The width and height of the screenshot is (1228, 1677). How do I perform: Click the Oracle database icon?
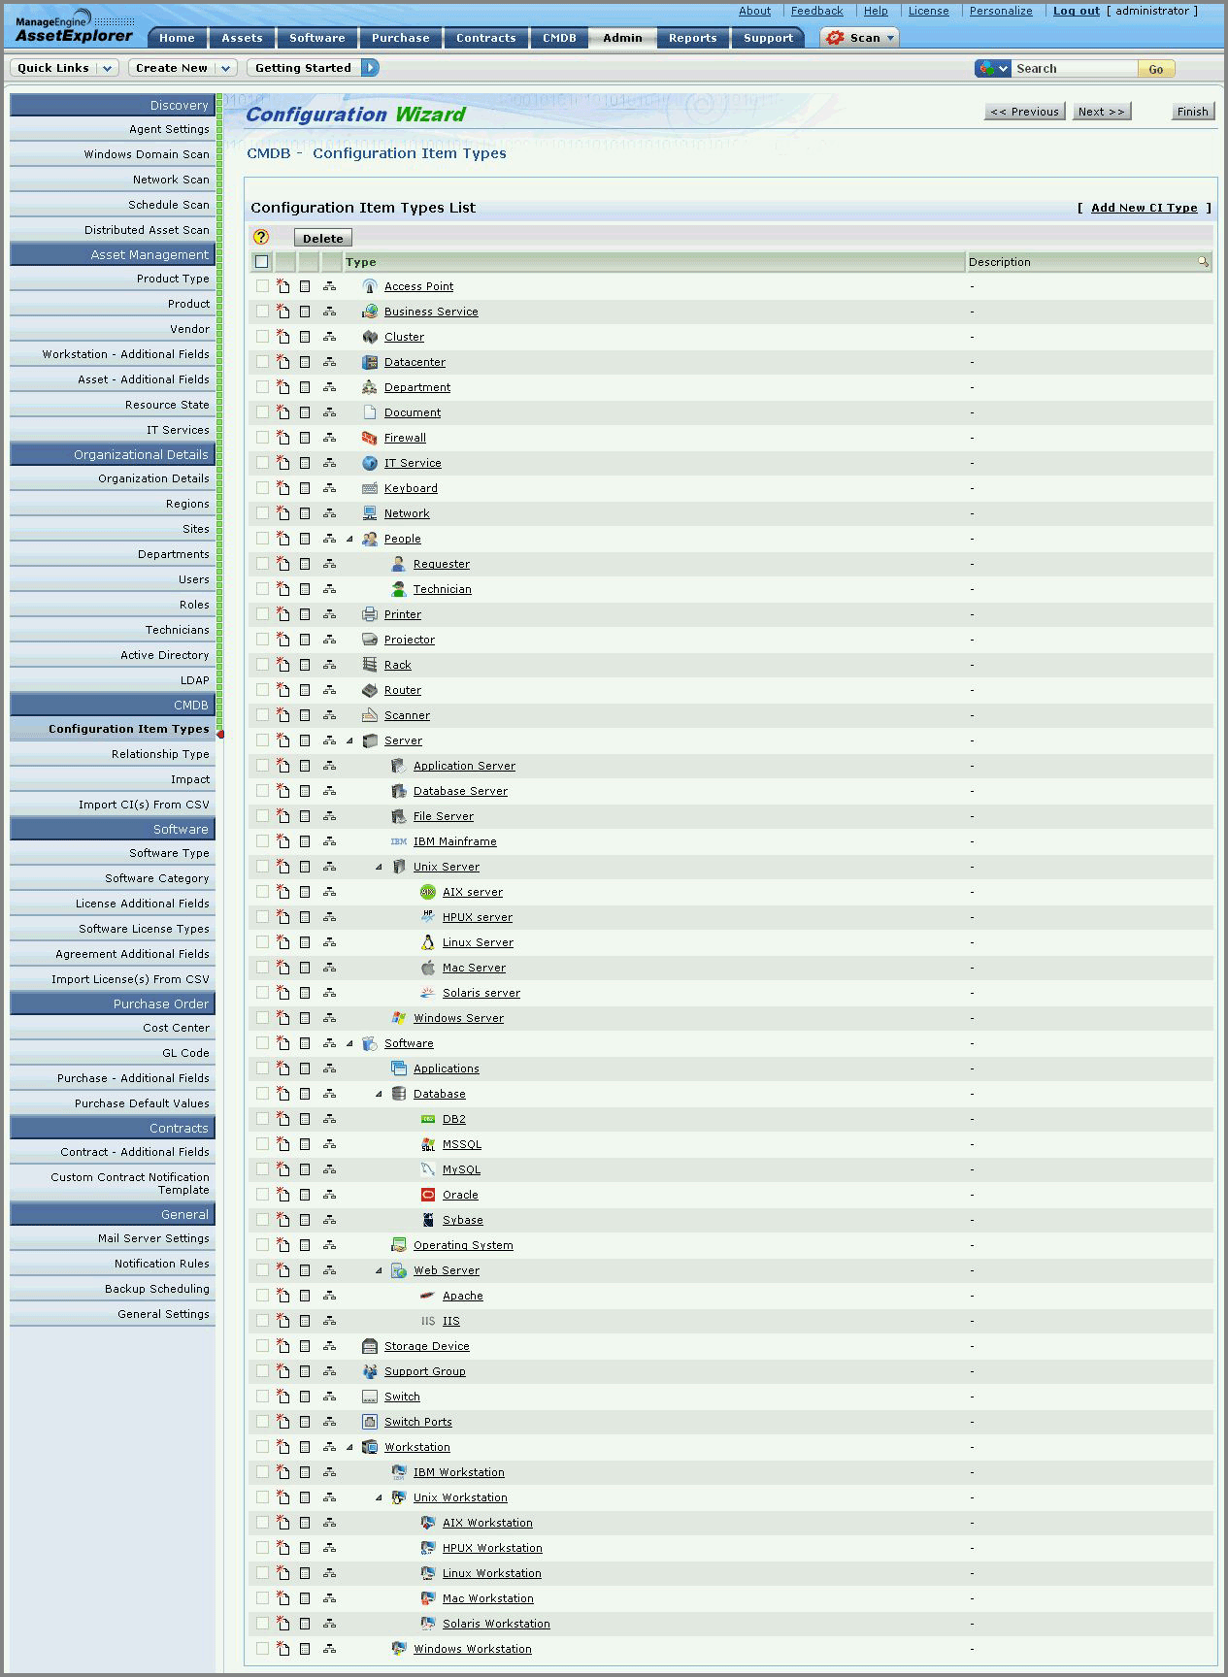pos(427,1195)
